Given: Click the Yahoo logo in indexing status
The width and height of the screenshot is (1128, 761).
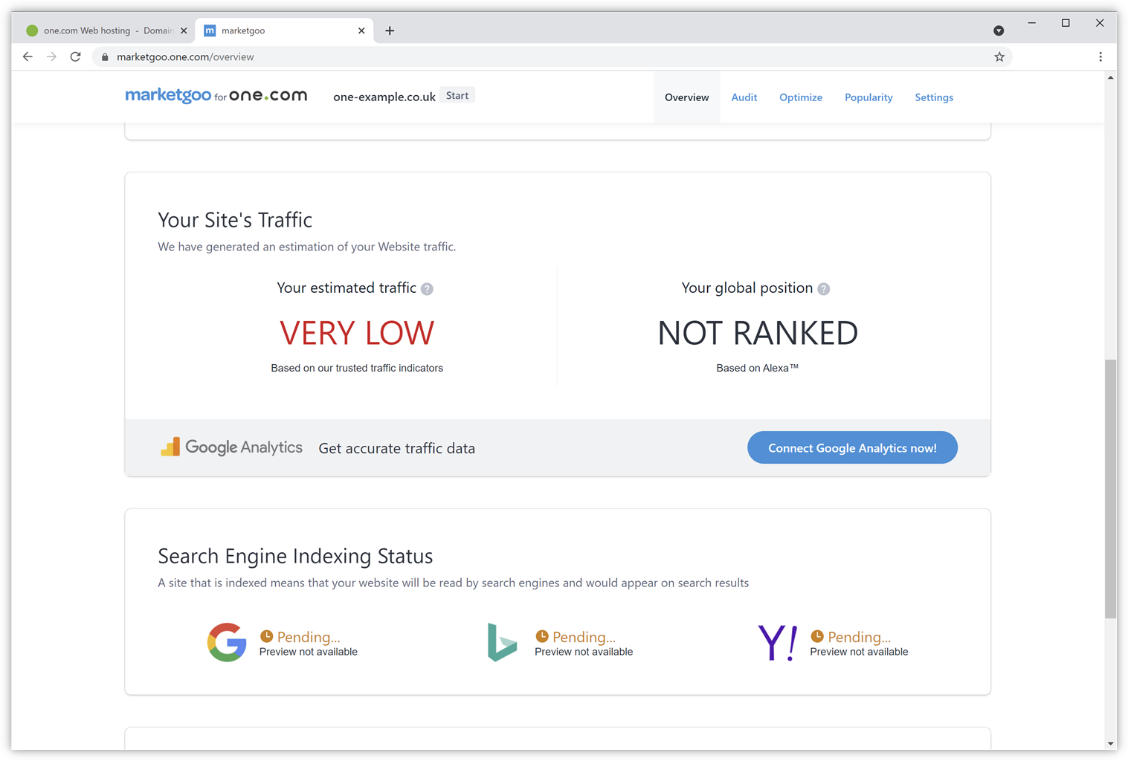Looking at the screenshot, I should point(777,642).
